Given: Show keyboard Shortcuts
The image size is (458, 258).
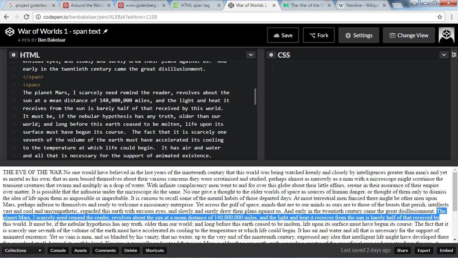Looking at the screenshot, I should pyautogui.click(x=155, y=250).
